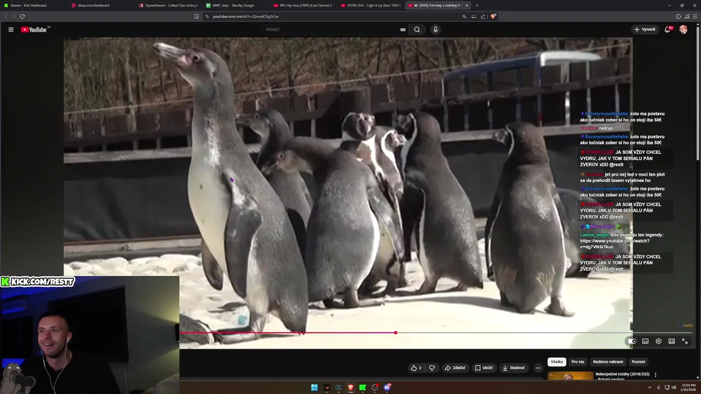Open the on-screen keyboard icon in the search box

(x=403, y=30)
